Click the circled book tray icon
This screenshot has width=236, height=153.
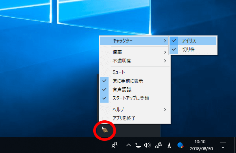point(105,130)
